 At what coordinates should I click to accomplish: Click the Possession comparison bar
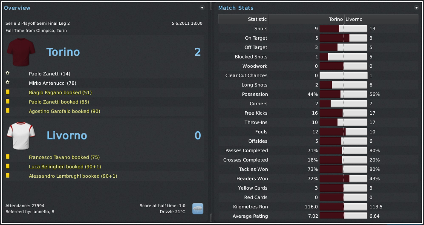pyautogui.click(x=343, y=94)
